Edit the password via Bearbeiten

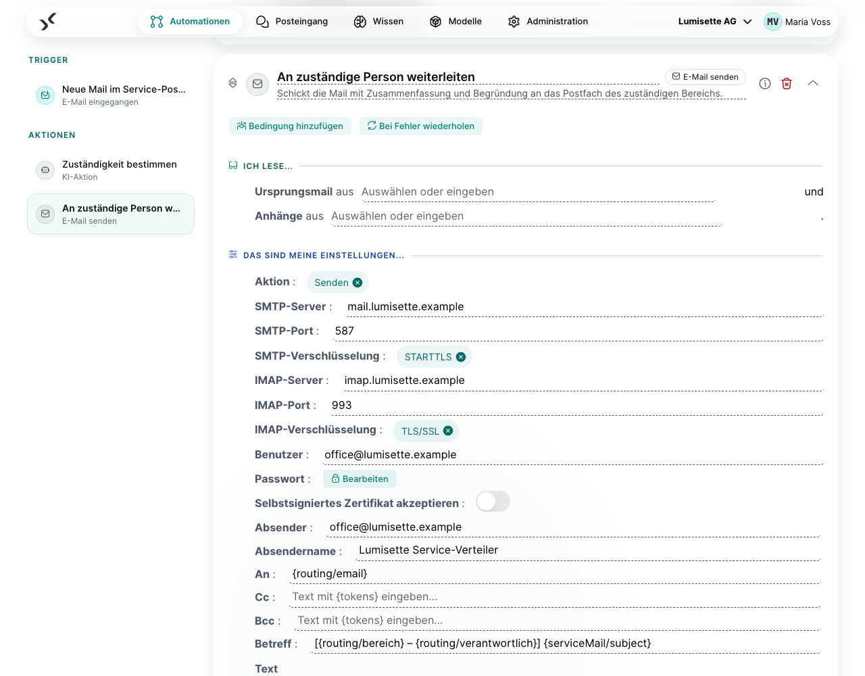pyautogui.click(x=360, y=479)
